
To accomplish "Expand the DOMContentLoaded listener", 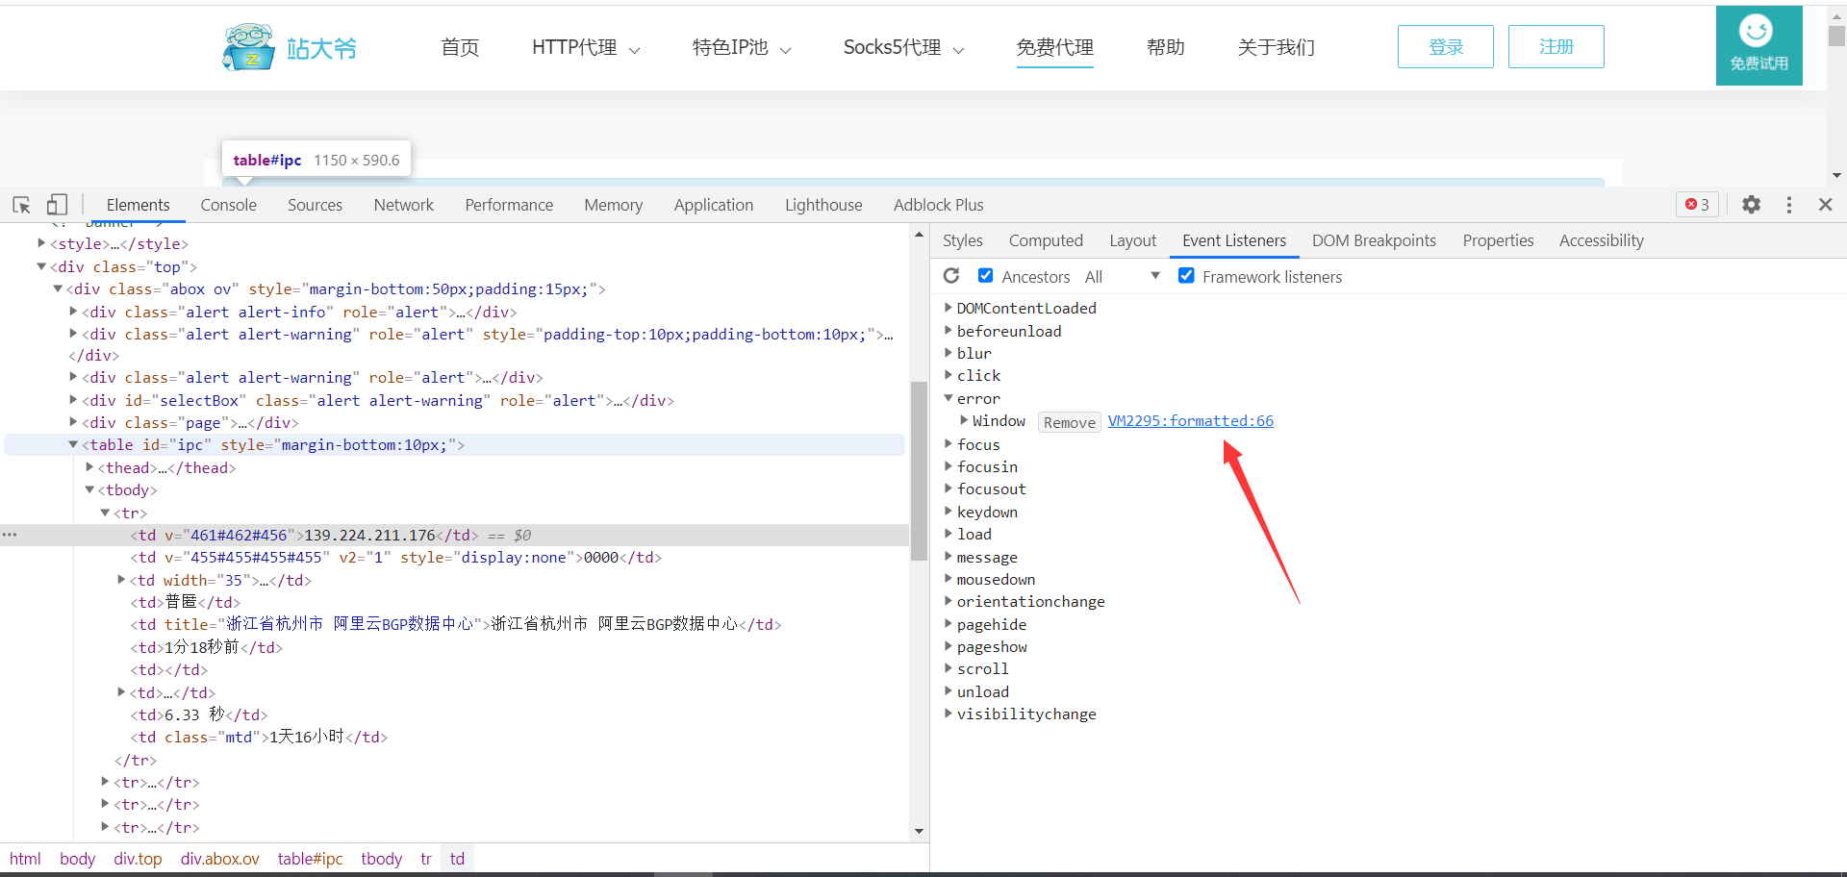I will coord(949,308).
